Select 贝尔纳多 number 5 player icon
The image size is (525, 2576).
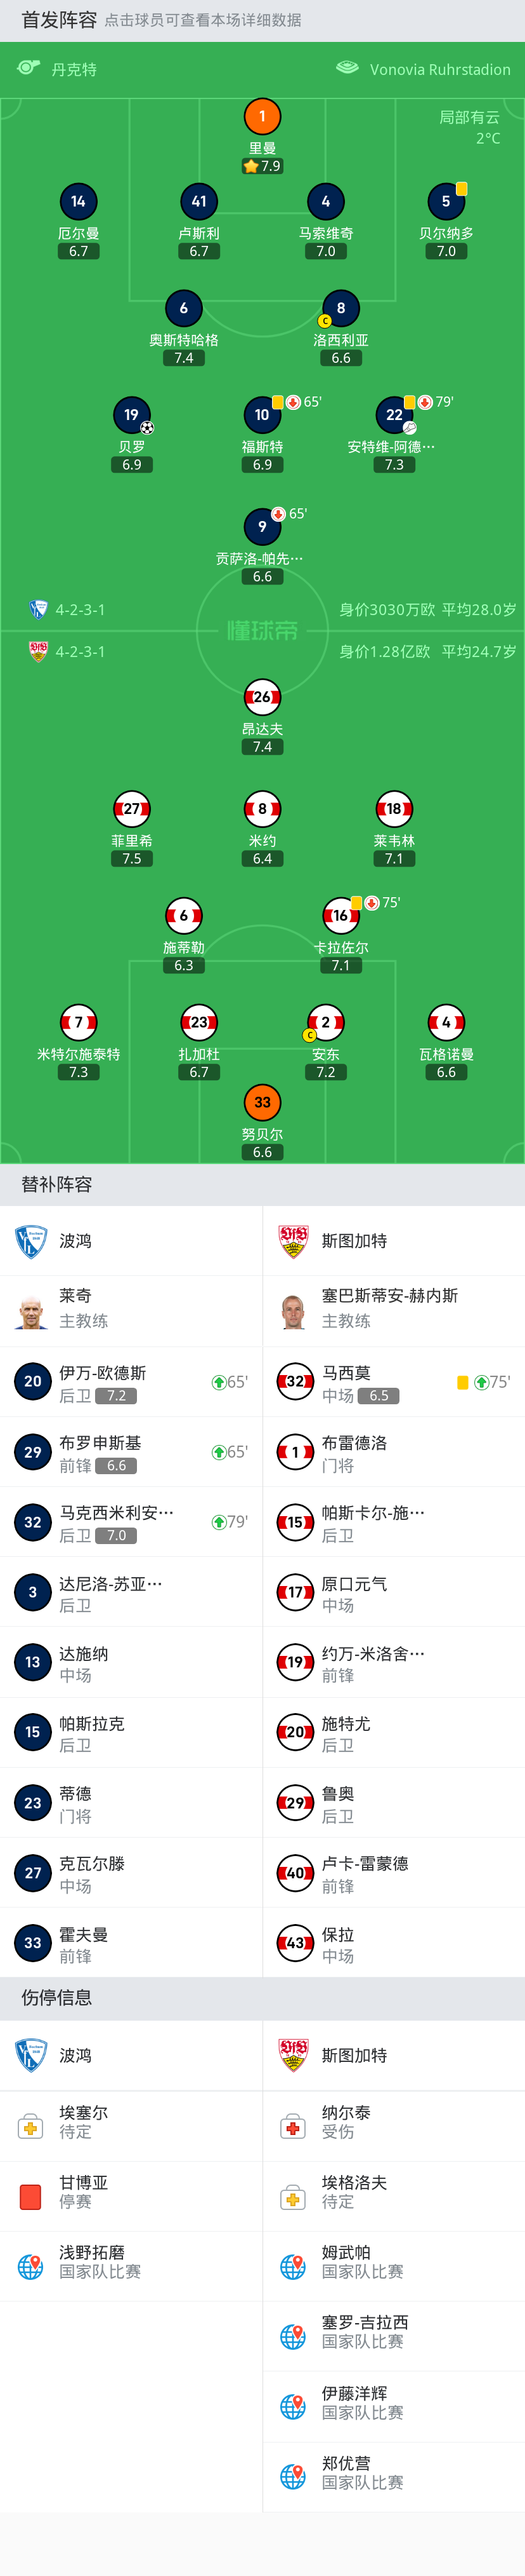[446, 201]
